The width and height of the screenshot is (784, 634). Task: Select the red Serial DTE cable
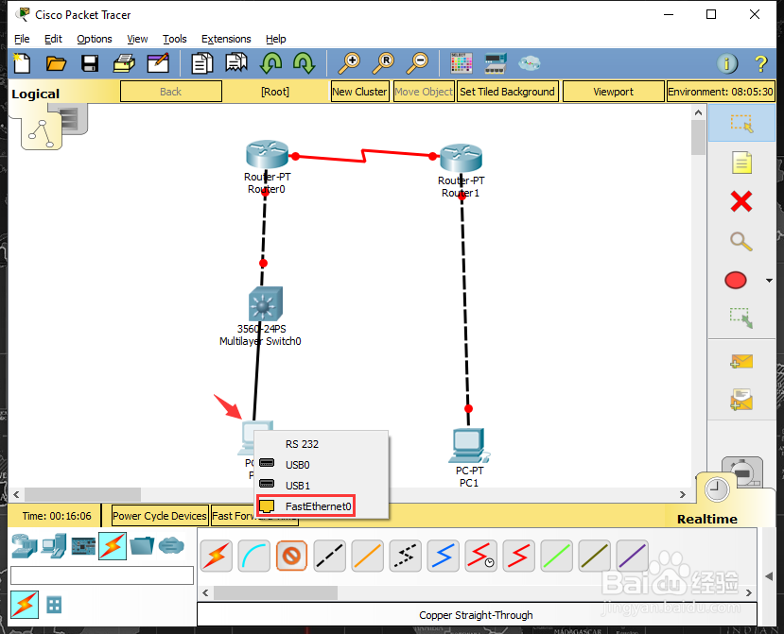pyautogui.click(x=518, y=556)
